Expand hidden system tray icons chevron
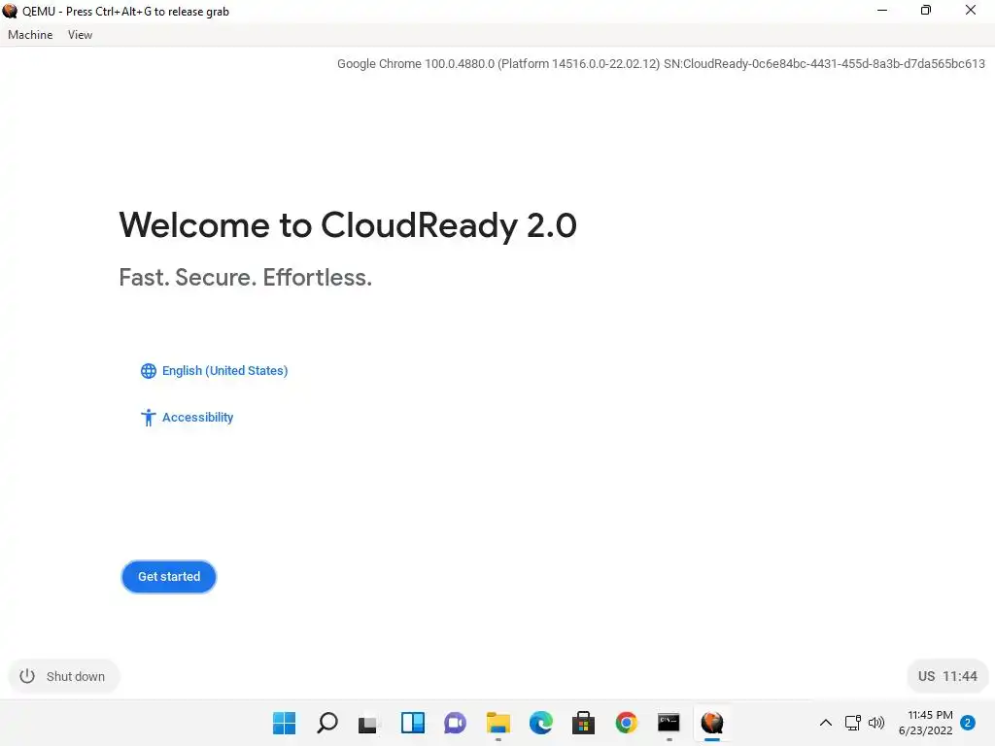The width and height of the screenshot is (995, 746). point(826,723)
